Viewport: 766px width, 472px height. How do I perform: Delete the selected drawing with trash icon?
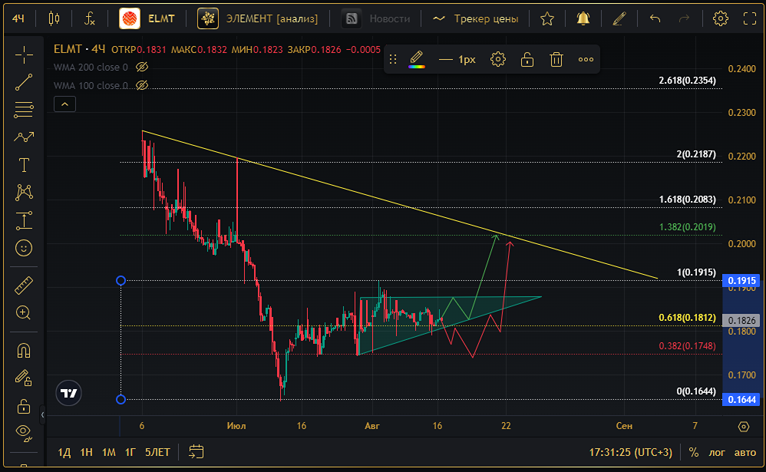[x=556, y=59]
